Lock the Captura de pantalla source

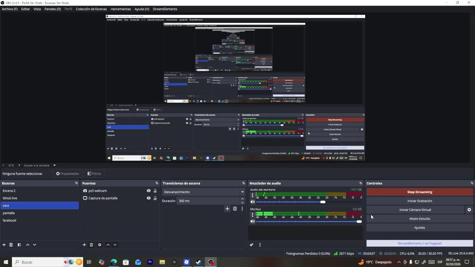pyautogui.click(x=155, y=198)
